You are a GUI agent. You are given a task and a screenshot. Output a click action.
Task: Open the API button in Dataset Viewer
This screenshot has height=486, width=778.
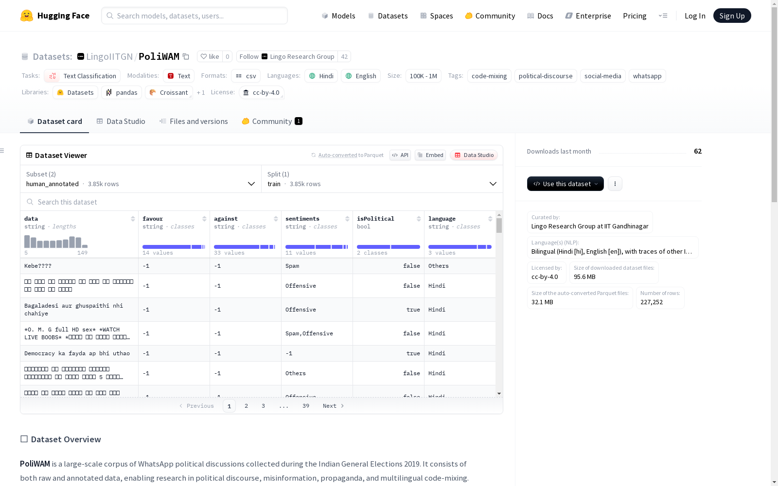pos(400,155)
